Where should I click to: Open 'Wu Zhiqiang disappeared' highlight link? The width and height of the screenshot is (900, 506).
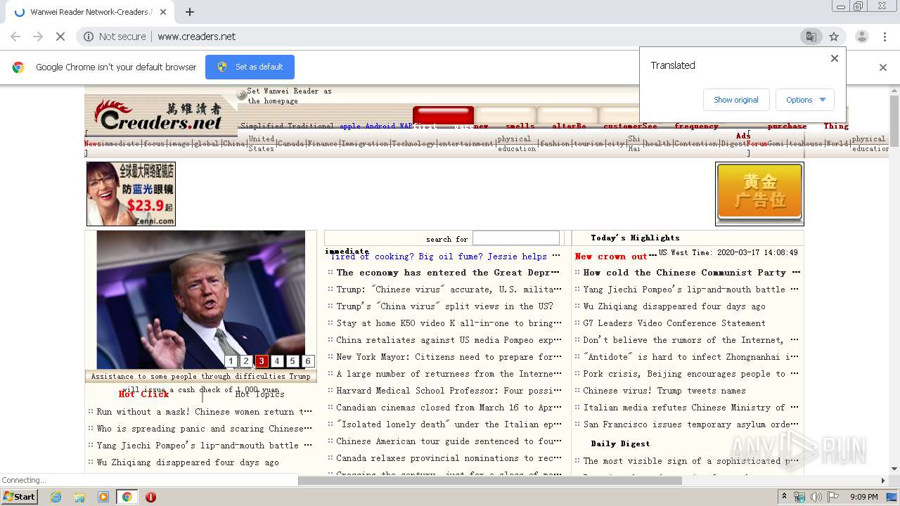pyautogui.click(x=674, y=306)
